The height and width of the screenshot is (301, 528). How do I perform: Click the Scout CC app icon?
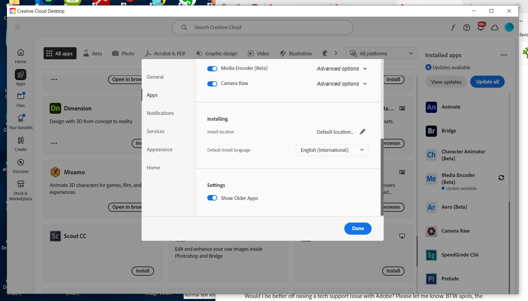[x=55, y=236]
